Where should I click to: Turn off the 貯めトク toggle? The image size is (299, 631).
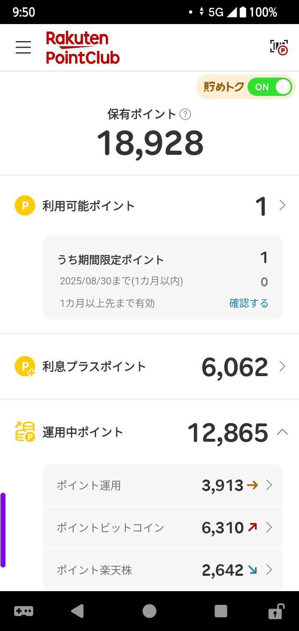[270, 87]
